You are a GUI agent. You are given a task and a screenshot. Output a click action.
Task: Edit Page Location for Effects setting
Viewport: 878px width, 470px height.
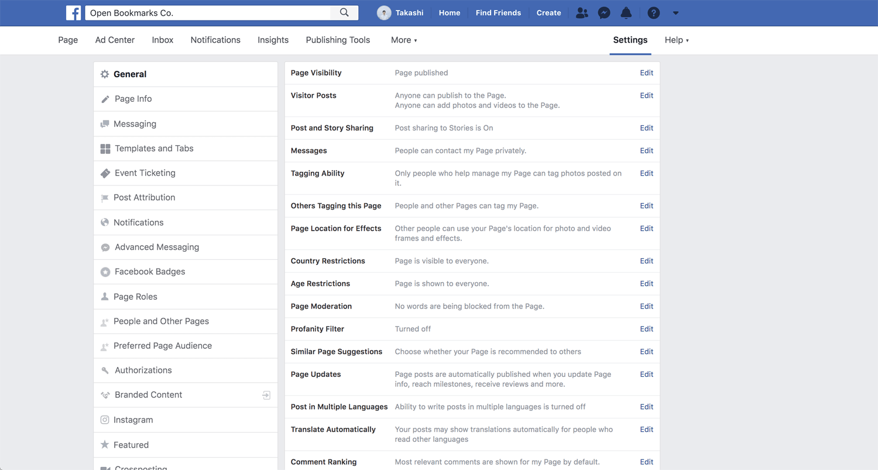click(646, 229)
